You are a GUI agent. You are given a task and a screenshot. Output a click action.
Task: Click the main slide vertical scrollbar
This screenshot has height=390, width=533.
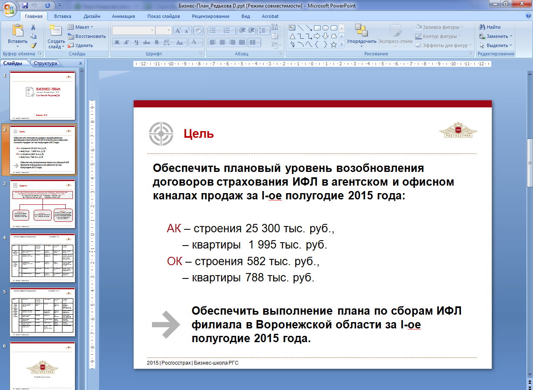click(530, 162)
